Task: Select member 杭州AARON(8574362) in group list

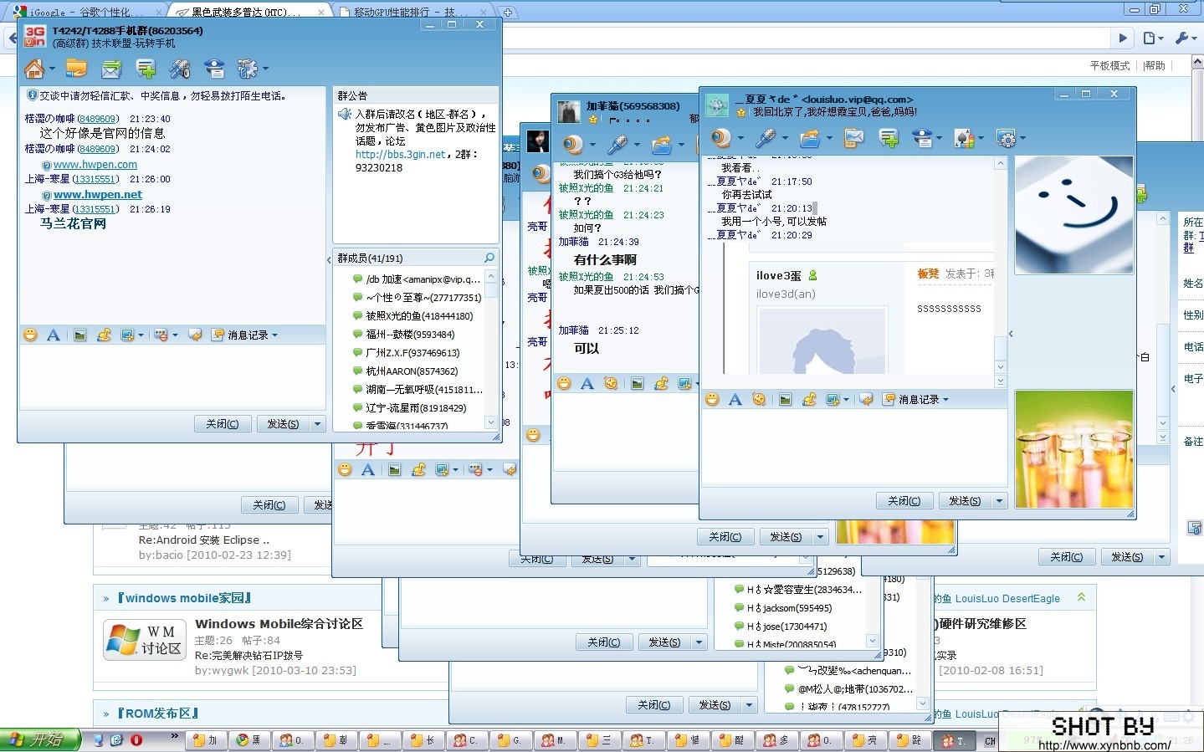Action: (x=411, y=371)
